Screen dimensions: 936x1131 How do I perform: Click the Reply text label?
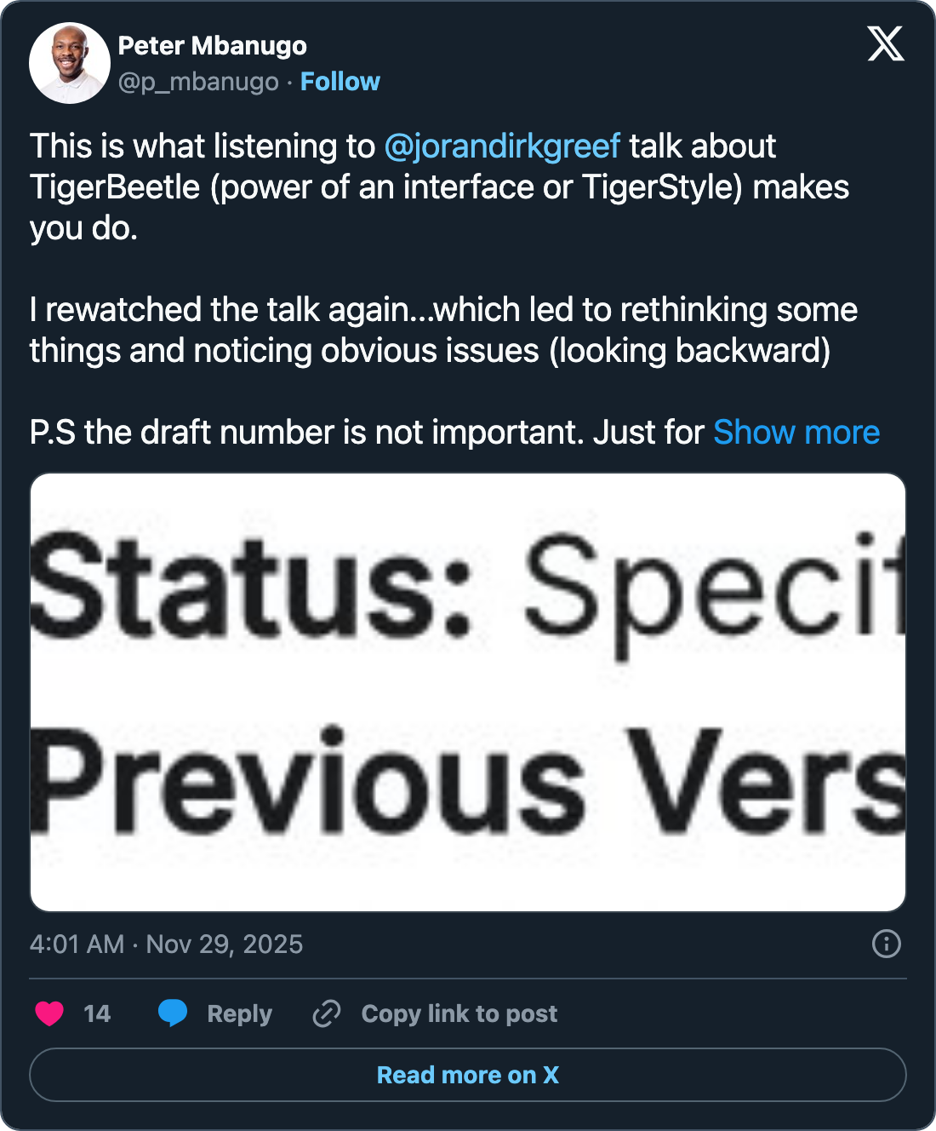coord(239,1013)
